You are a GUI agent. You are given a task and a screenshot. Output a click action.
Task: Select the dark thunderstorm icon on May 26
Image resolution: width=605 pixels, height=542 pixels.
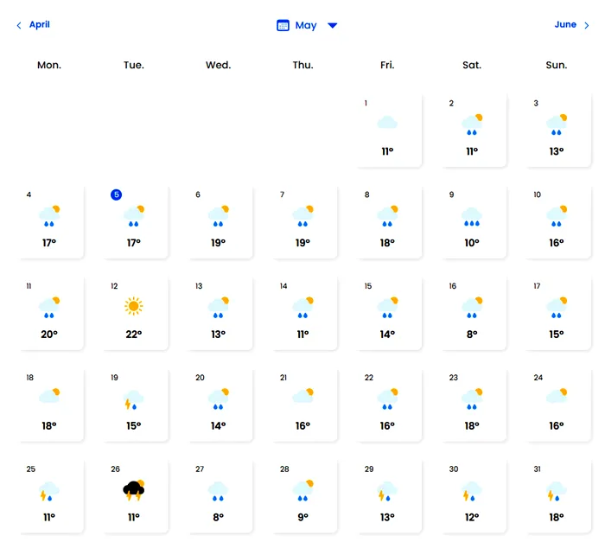click(133, 490)
